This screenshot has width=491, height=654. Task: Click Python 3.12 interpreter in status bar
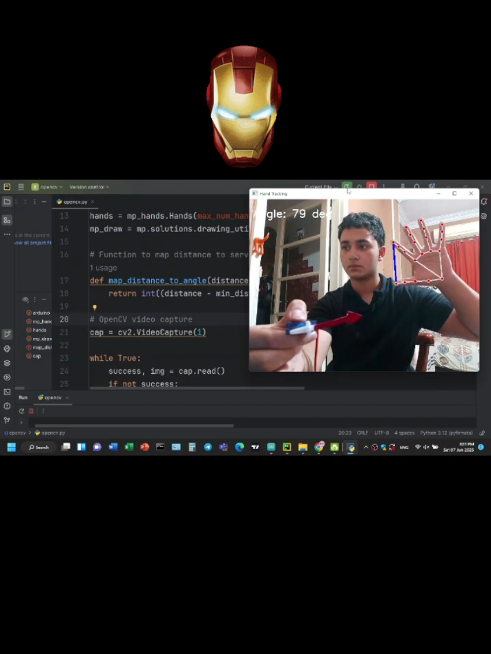pyautogui.click(x=446, y=433)
